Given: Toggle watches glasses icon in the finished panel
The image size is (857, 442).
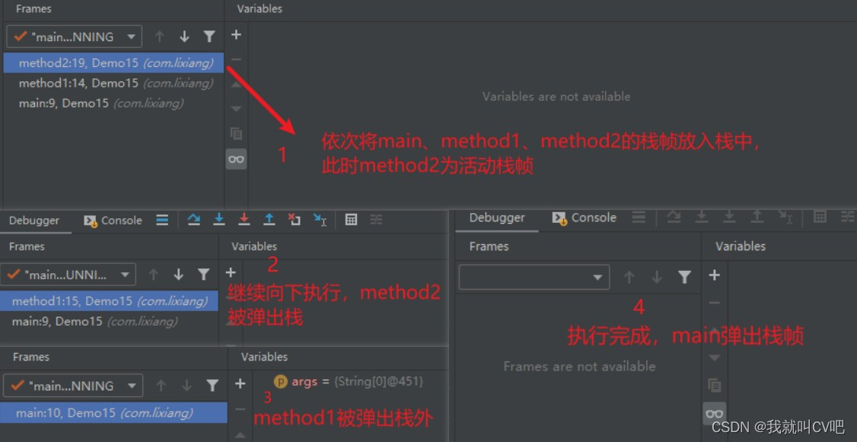Looking at the screenshot, I should pos(715,414).
